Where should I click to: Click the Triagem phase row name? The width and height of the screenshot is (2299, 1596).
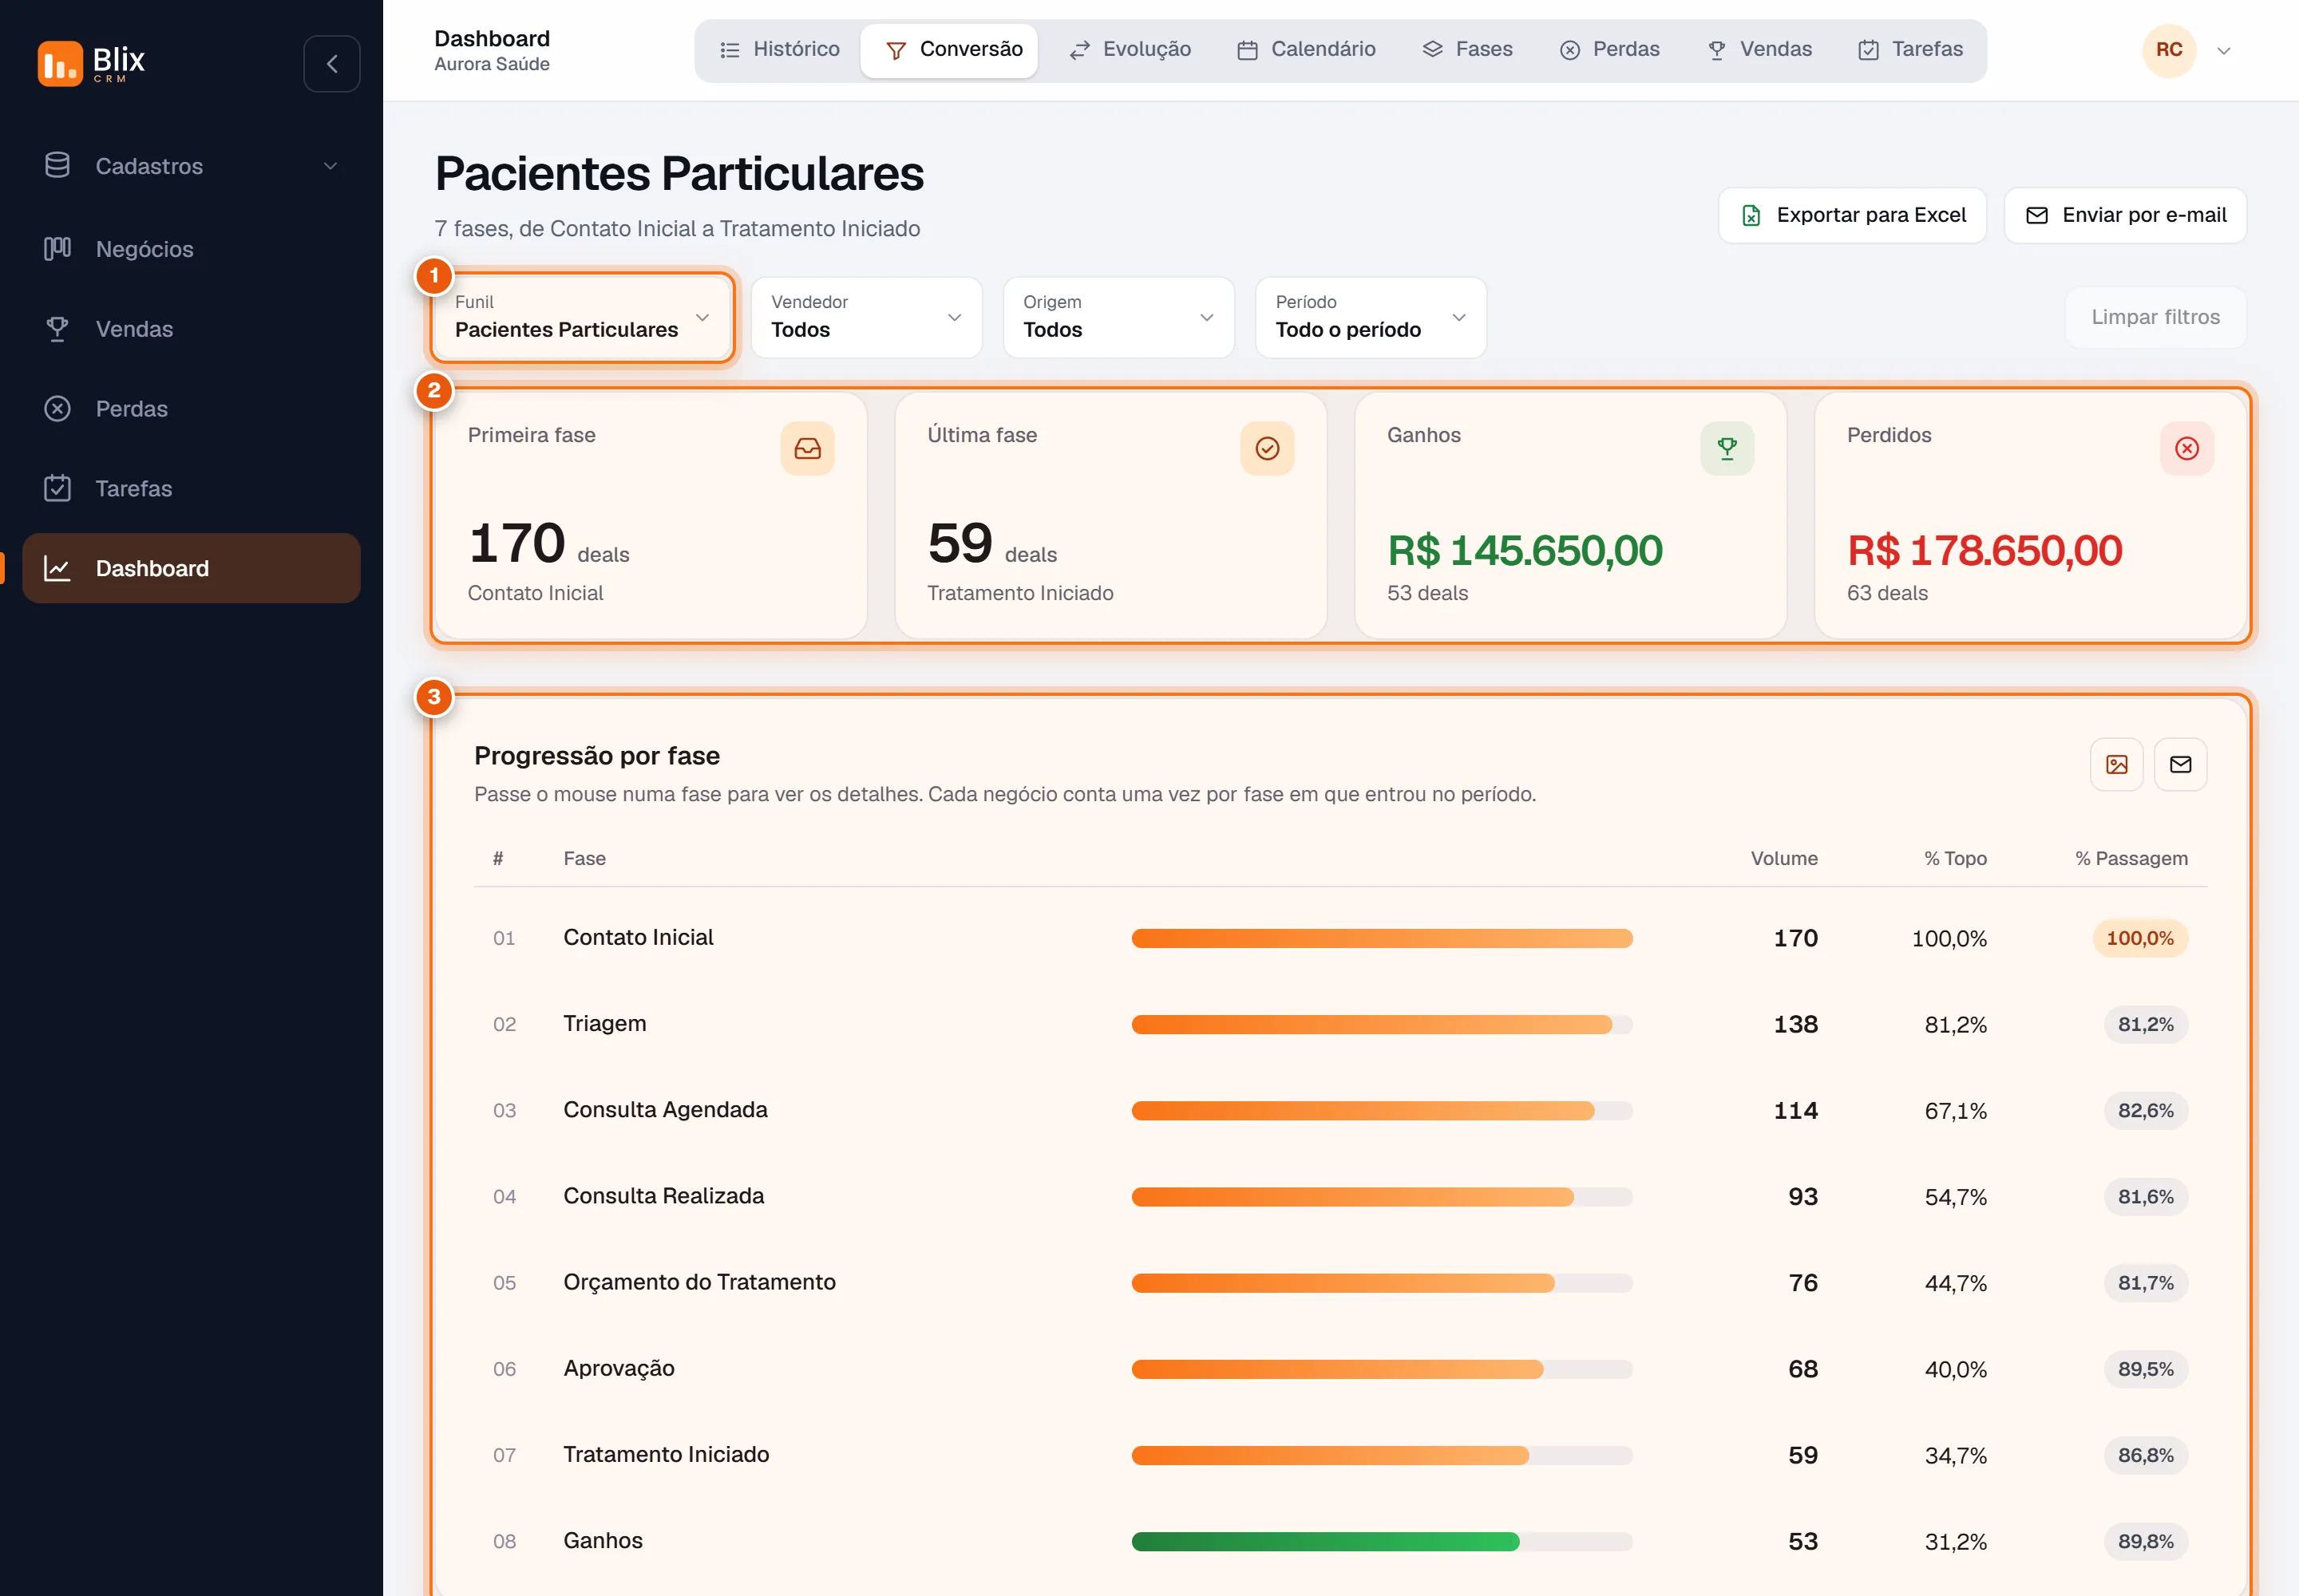click(x=604, y=1023)
